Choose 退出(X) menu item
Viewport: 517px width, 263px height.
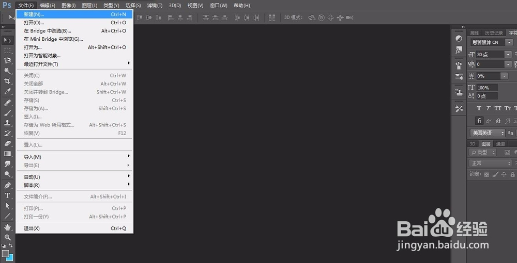tap(74, 228)
